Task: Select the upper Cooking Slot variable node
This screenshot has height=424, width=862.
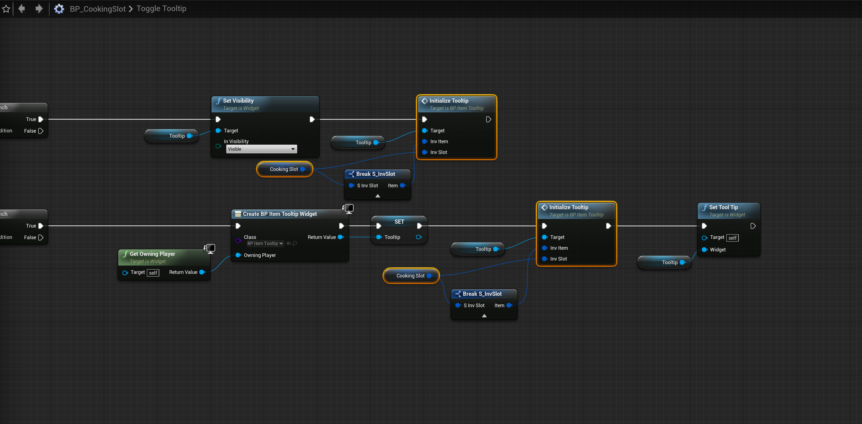Action: click(x=284, y=169)
